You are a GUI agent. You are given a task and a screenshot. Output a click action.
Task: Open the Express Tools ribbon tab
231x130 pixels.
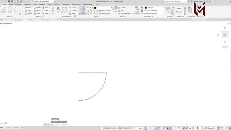(x=76, y=4)
